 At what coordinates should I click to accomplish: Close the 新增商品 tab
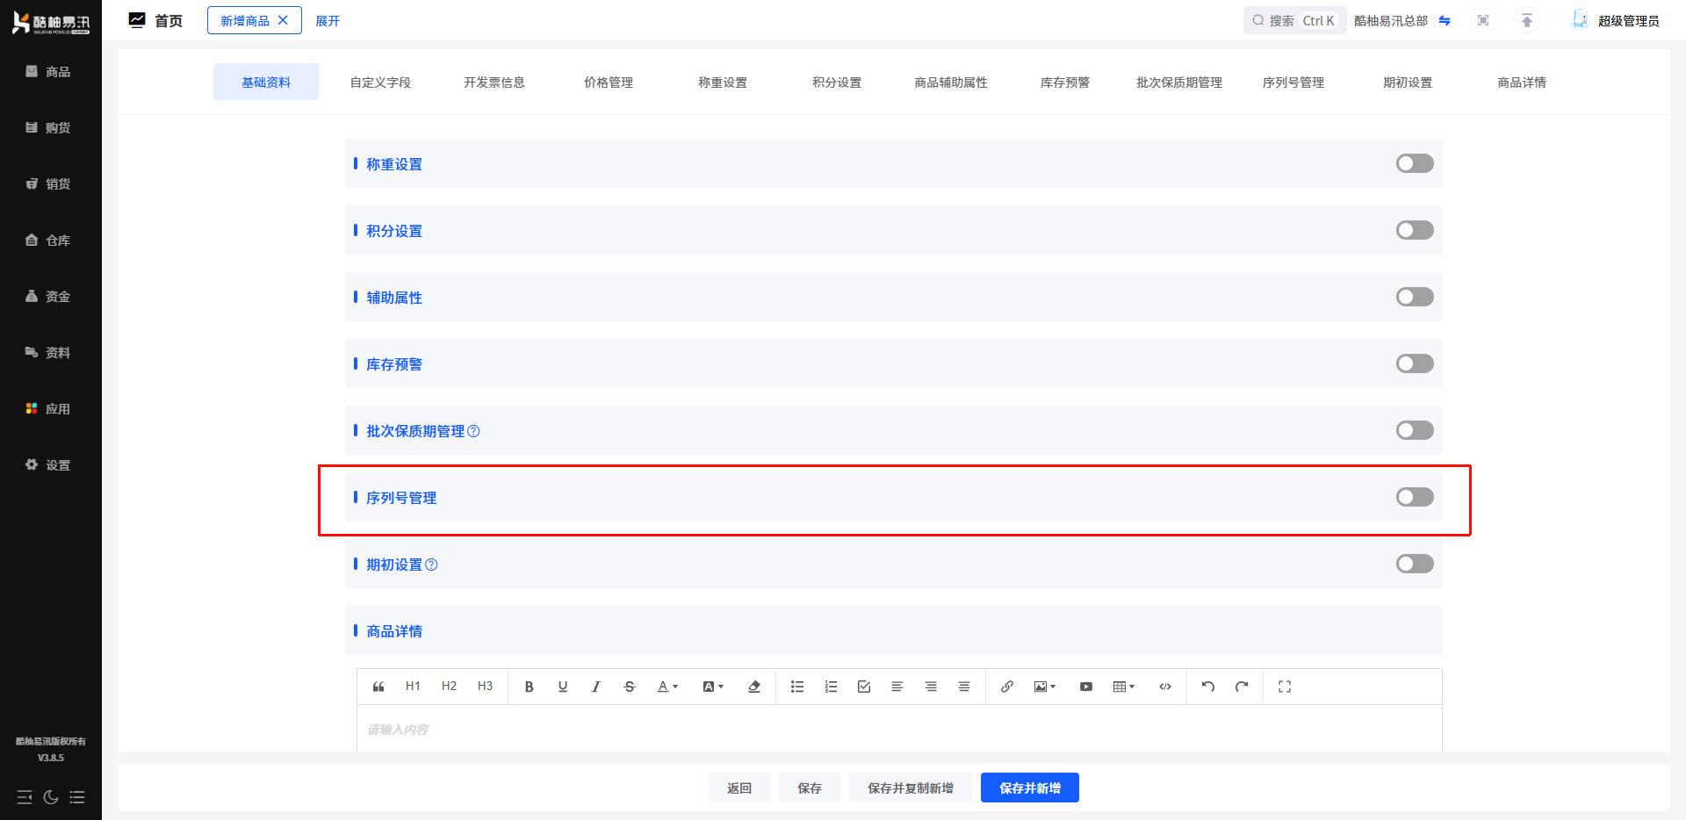(x=283, y=20)
